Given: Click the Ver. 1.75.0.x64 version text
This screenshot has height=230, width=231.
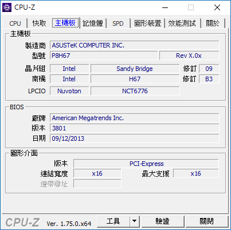Looking at the screenshot, I should [x=69, y=224].
